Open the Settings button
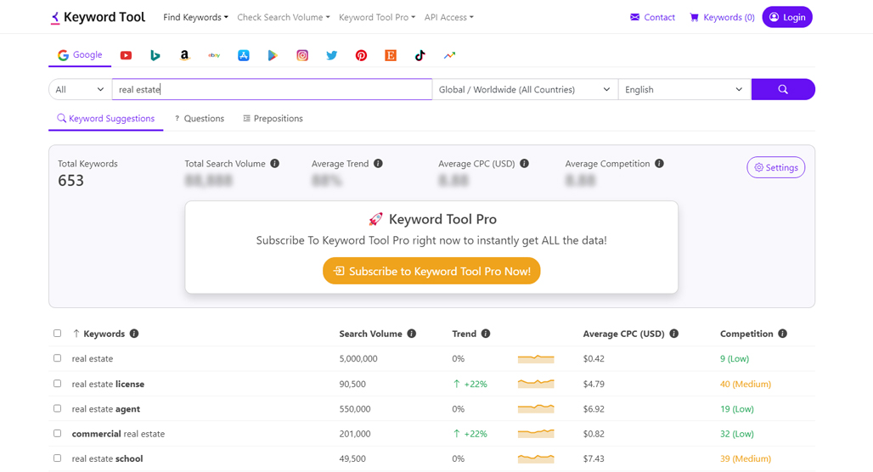873x472 pixels. [775, 167]
